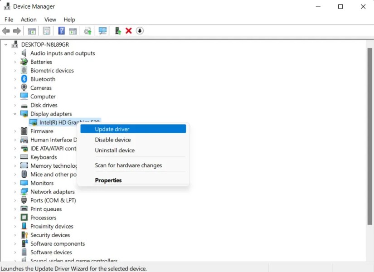374x272 pixels.
Task: Expand the Network adapters category
Action: click(x=14, y=191)
